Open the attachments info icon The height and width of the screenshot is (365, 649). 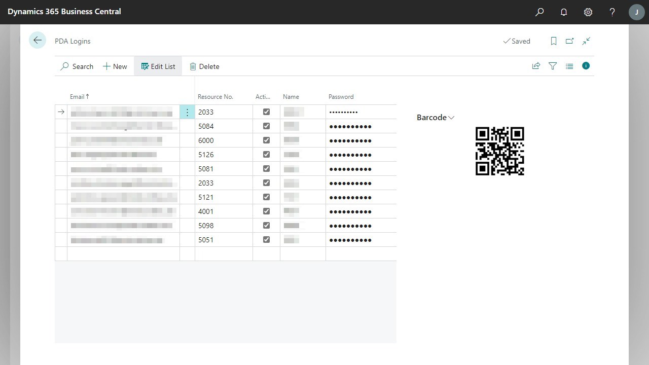tap(586, 66)
